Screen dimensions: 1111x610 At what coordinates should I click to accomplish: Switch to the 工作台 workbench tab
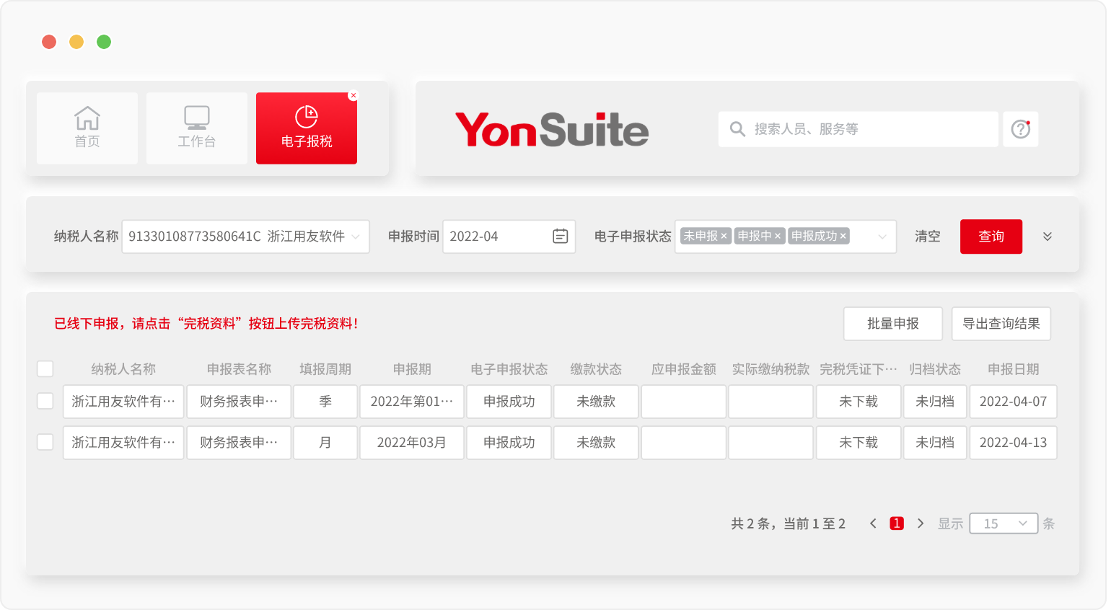pos(197,128)
